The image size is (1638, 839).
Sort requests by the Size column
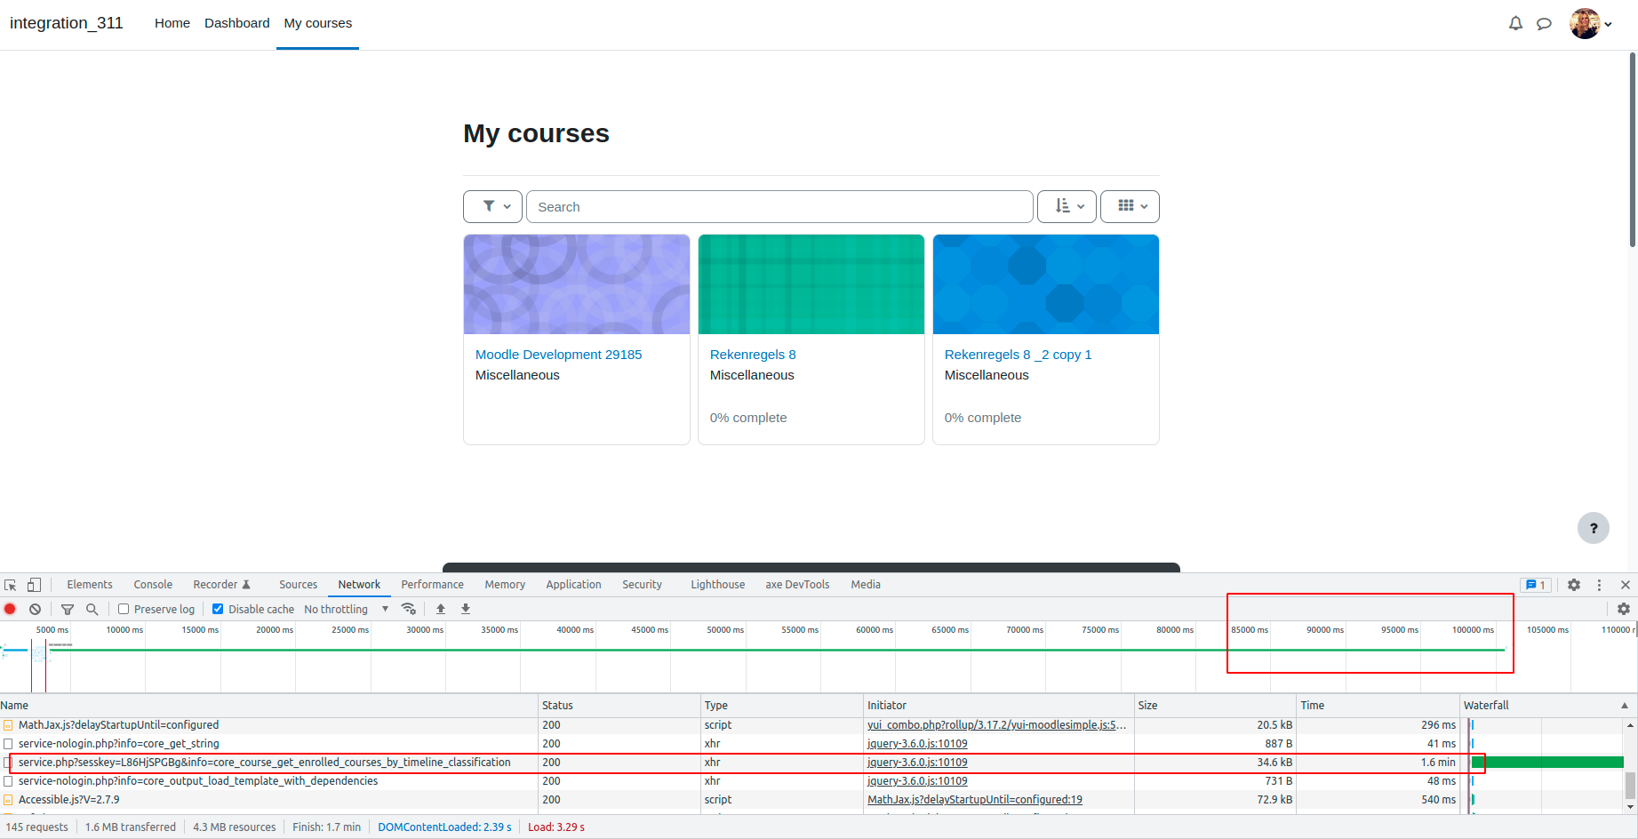pos(1215,705)
